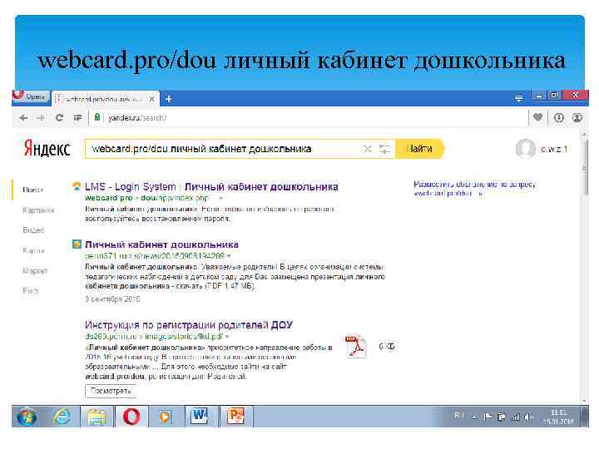Click the Найти search button
The height and width of the screenshot is (449, 599).
419,149
